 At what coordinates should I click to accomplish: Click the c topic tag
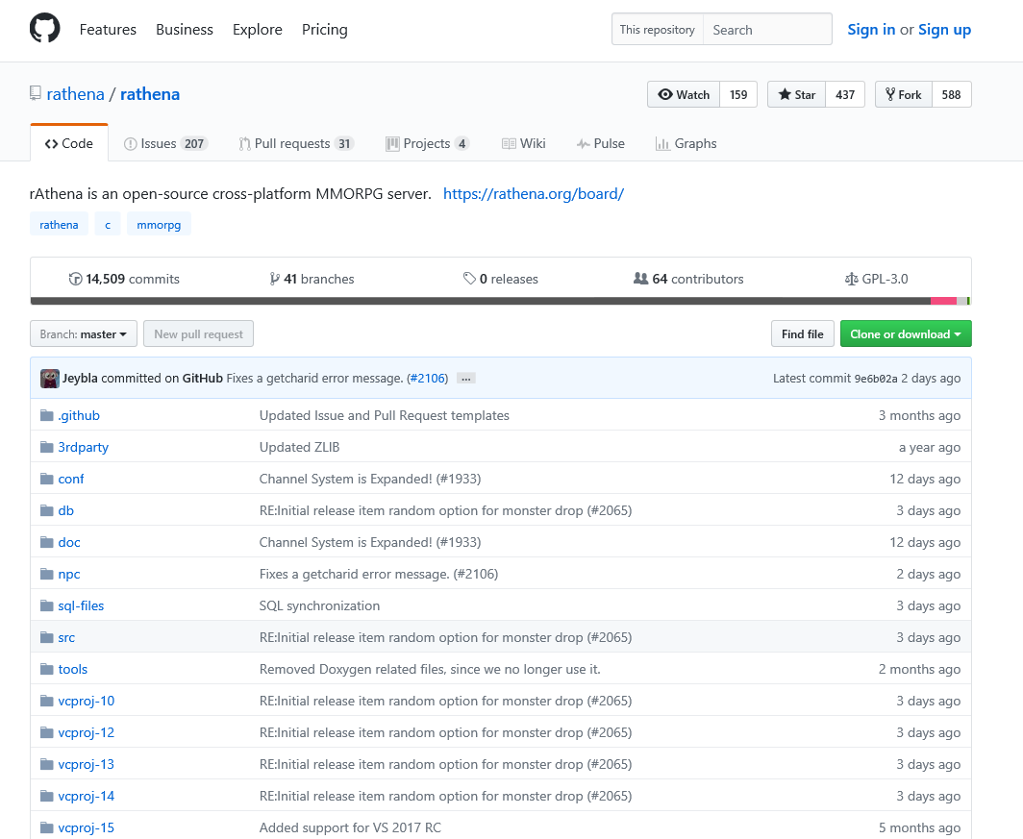(108, 224)
